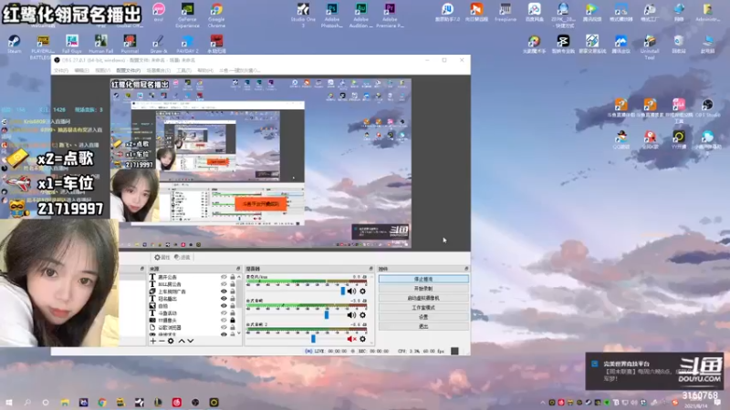Pop out the 来源 sources dock
730x410 pixels.
[238, 269]
